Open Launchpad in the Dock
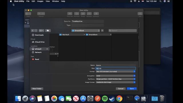 point(25,98)
